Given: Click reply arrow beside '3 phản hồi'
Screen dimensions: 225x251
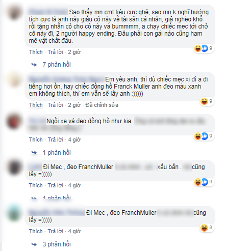Looking at the screenshot, I should tap(34, 244).
